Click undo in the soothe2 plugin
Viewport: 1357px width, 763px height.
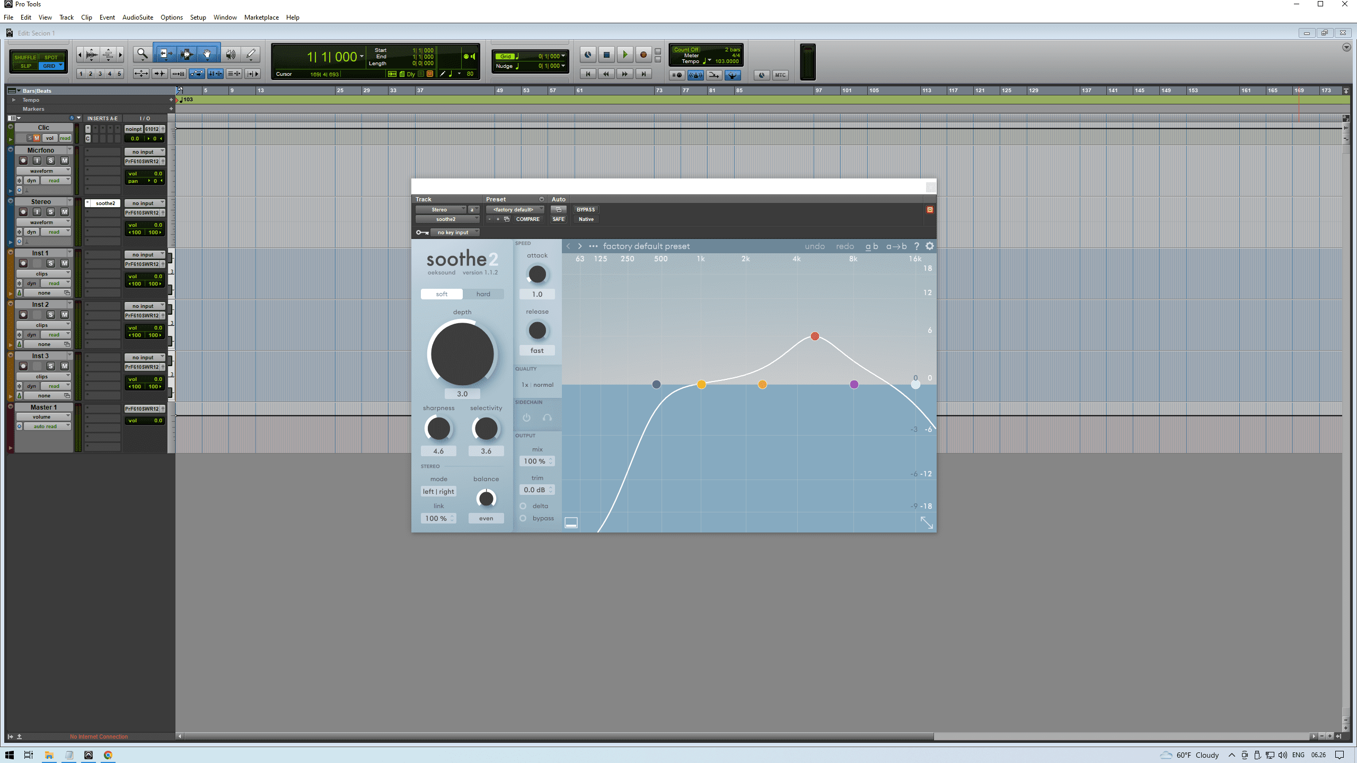tap(815, 246)
